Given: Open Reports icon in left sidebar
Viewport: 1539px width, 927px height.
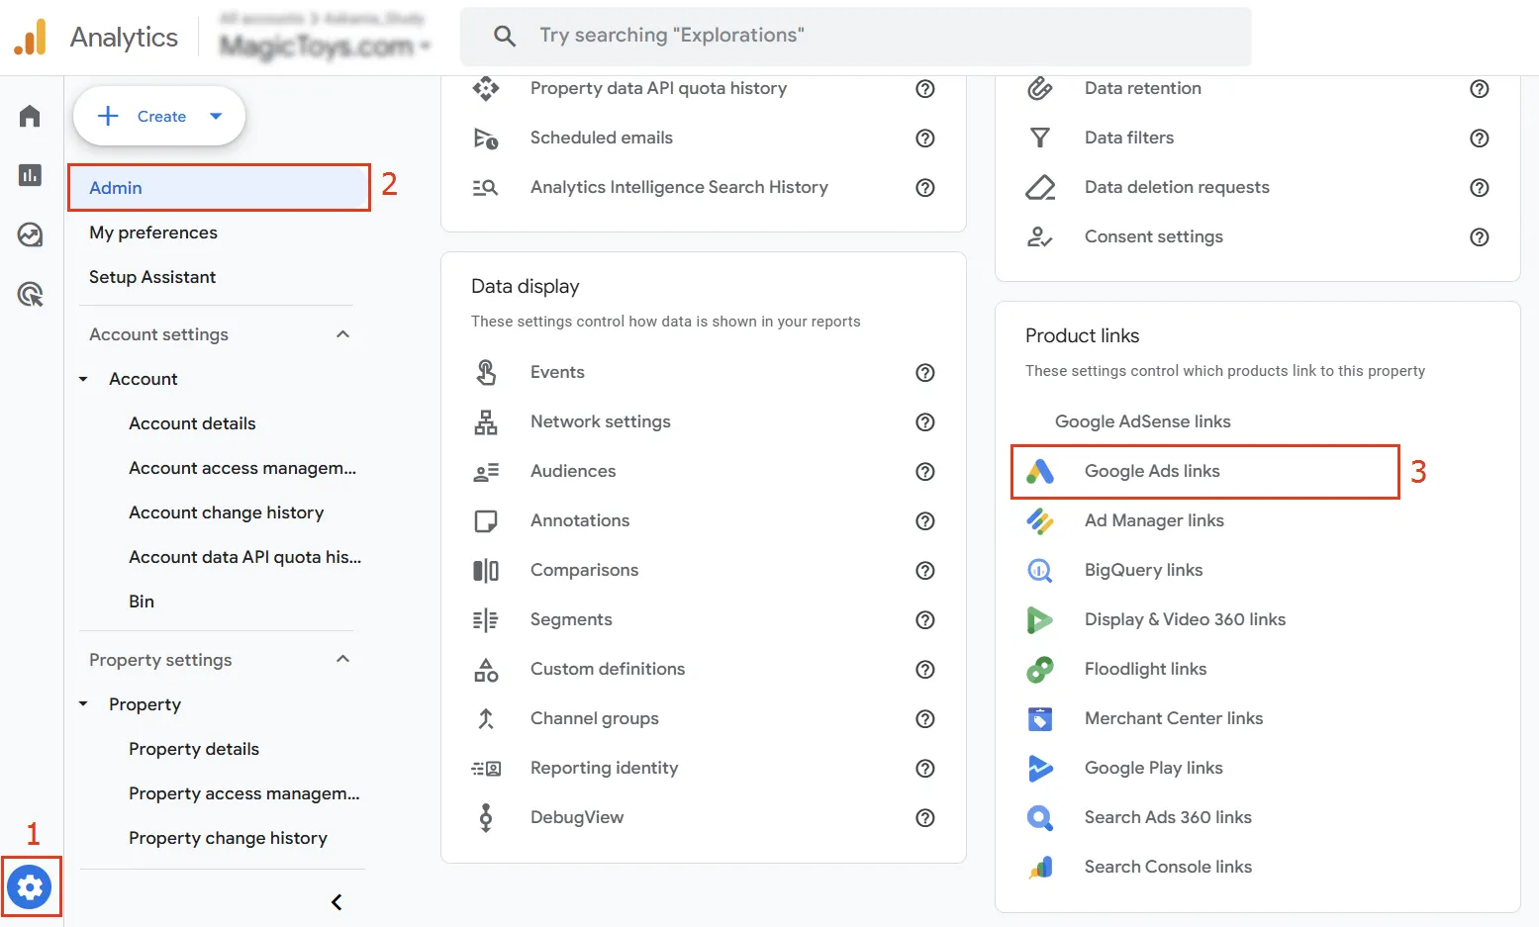Looking at the screenshot, I should [30, 176].
